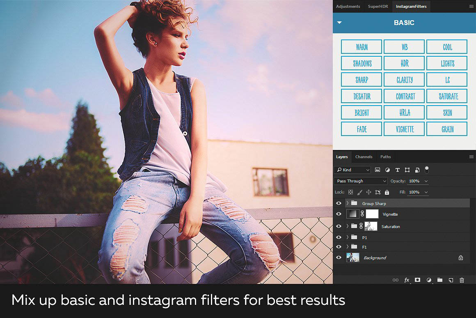Image resolution: width=476 pixels, height=318 pixels.
Task: Expand the Group Sharp layer group
Action: pos(348,203)
